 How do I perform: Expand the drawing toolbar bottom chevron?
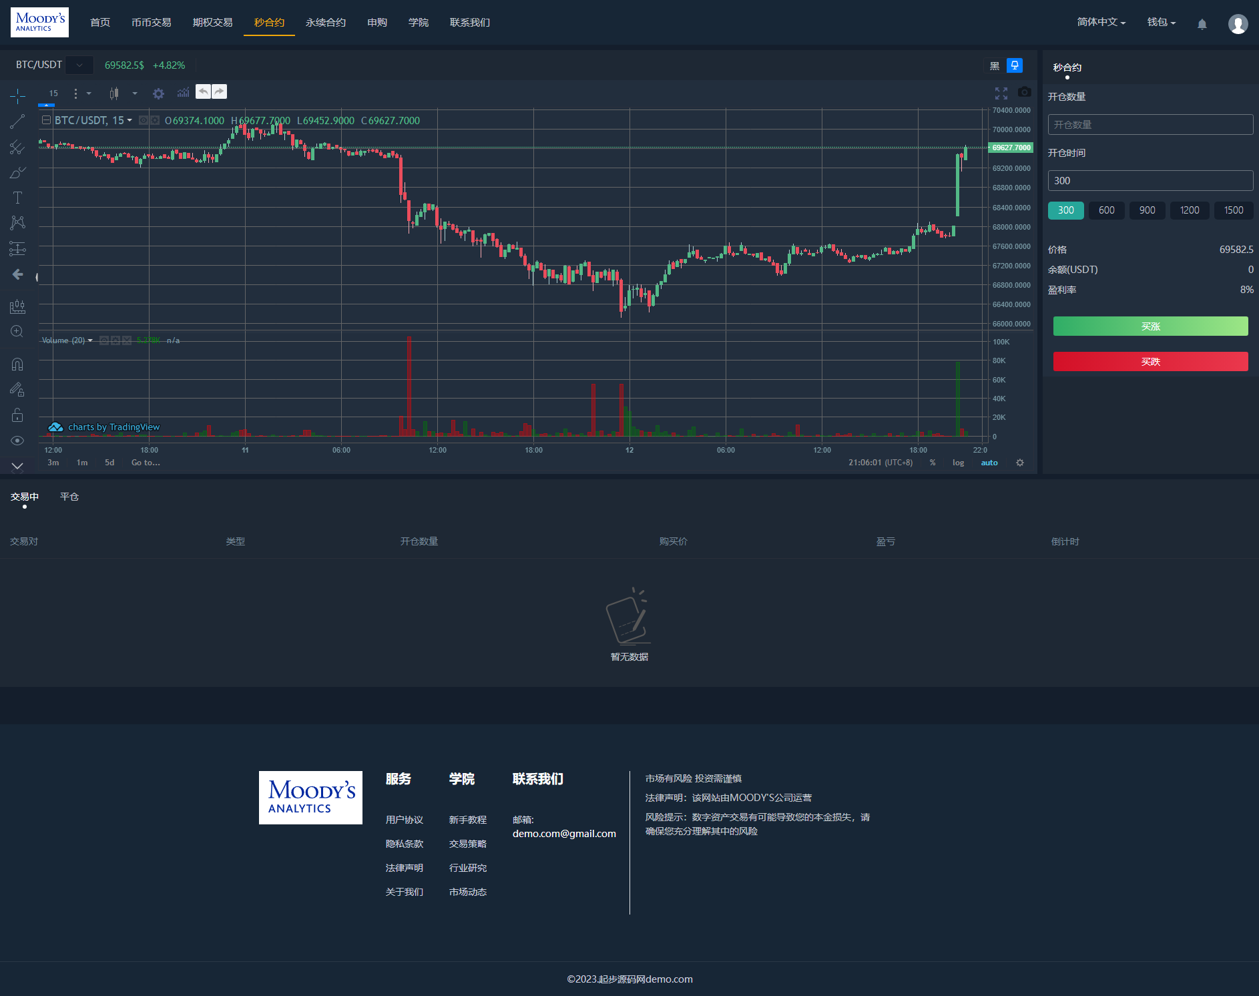[17, 466]
